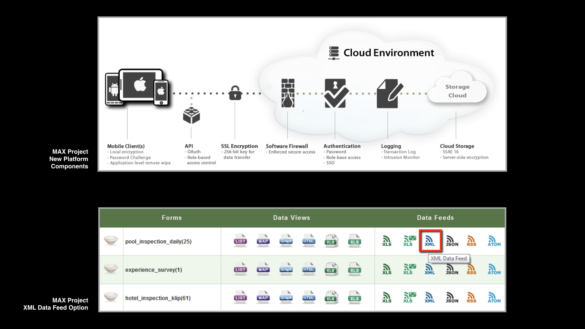Screen dimensions: 585x329
Task: Click the logging document-pen icon
Action: [390, 94]
